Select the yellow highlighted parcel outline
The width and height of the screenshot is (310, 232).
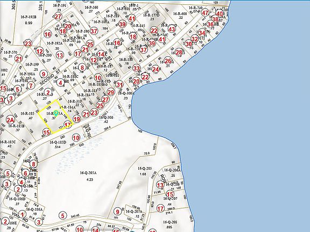click(x=55, y=116)
